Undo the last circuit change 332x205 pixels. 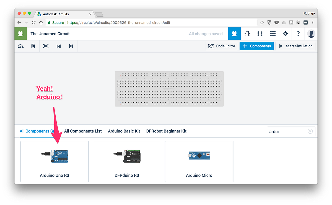point(58,46)
